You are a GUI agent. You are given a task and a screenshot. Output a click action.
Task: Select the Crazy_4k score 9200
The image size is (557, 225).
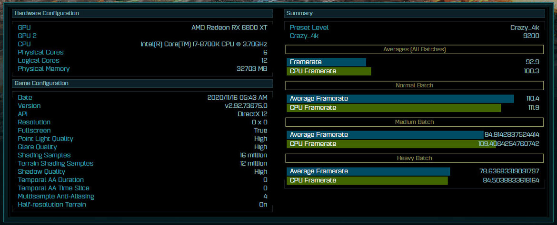[532, 36]
